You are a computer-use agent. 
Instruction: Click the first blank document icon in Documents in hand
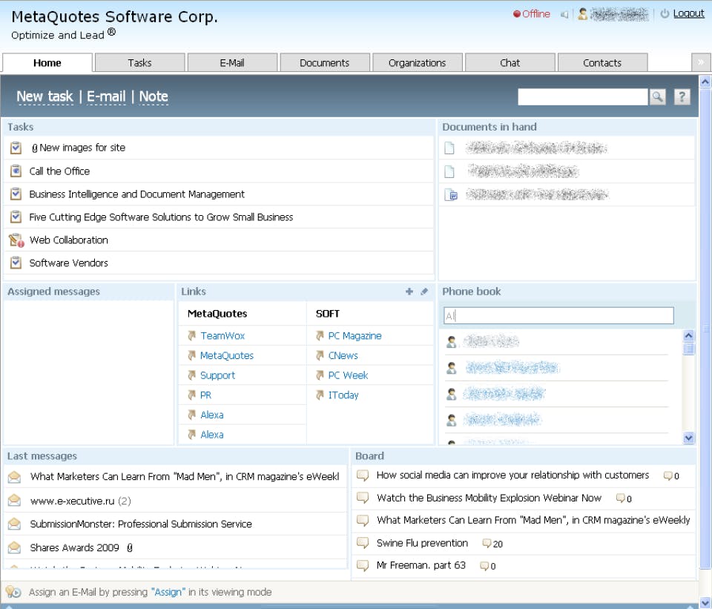pyautogui.click(x=449, y=148)
